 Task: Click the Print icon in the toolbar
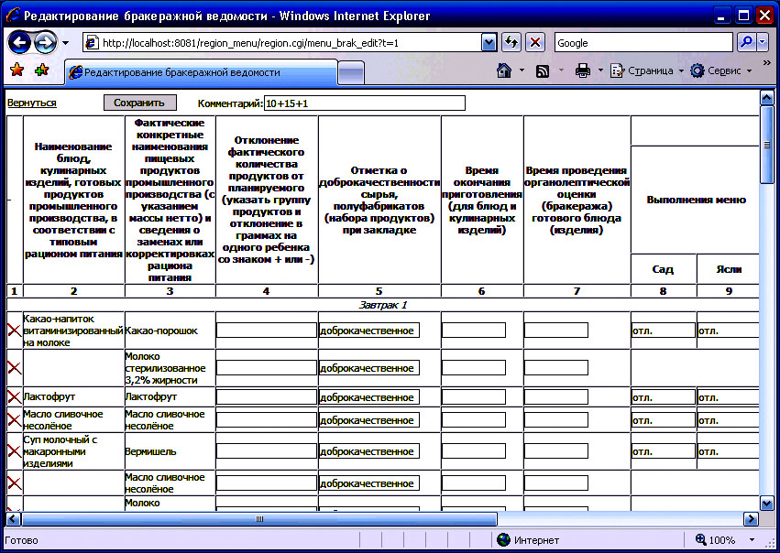pyautogui.click(x=583, y=71)
